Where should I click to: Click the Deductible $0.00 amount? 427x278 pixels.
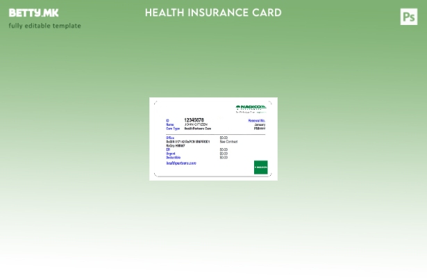[x=224, y=158]
